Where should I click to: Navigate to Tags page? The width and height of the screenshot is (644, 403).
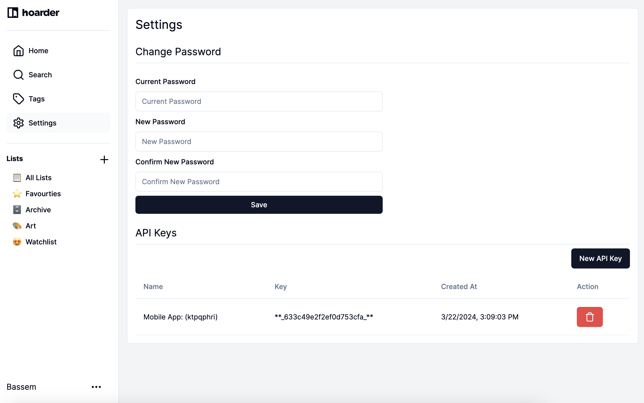pos(36,99)
